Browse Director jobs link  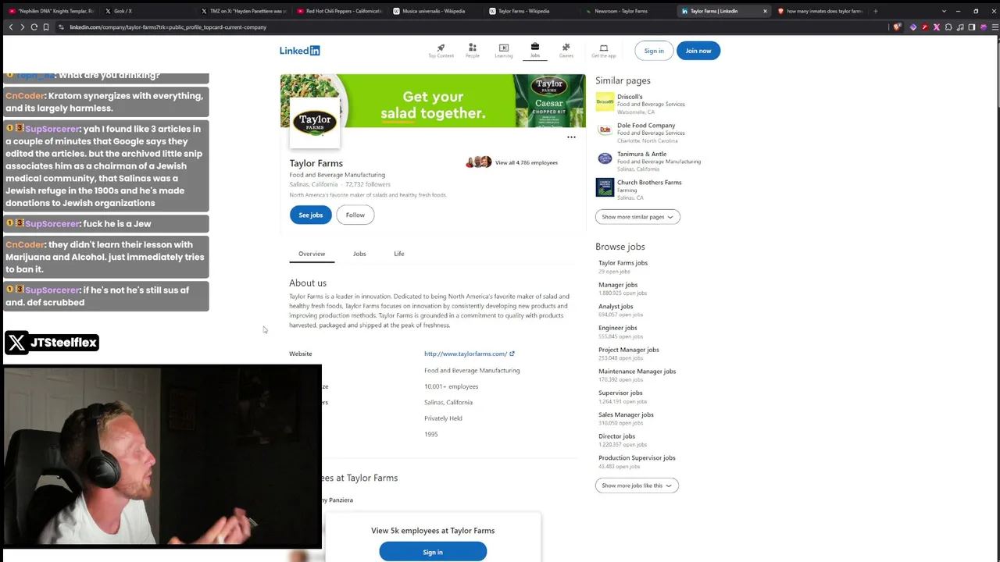(617, 436)
